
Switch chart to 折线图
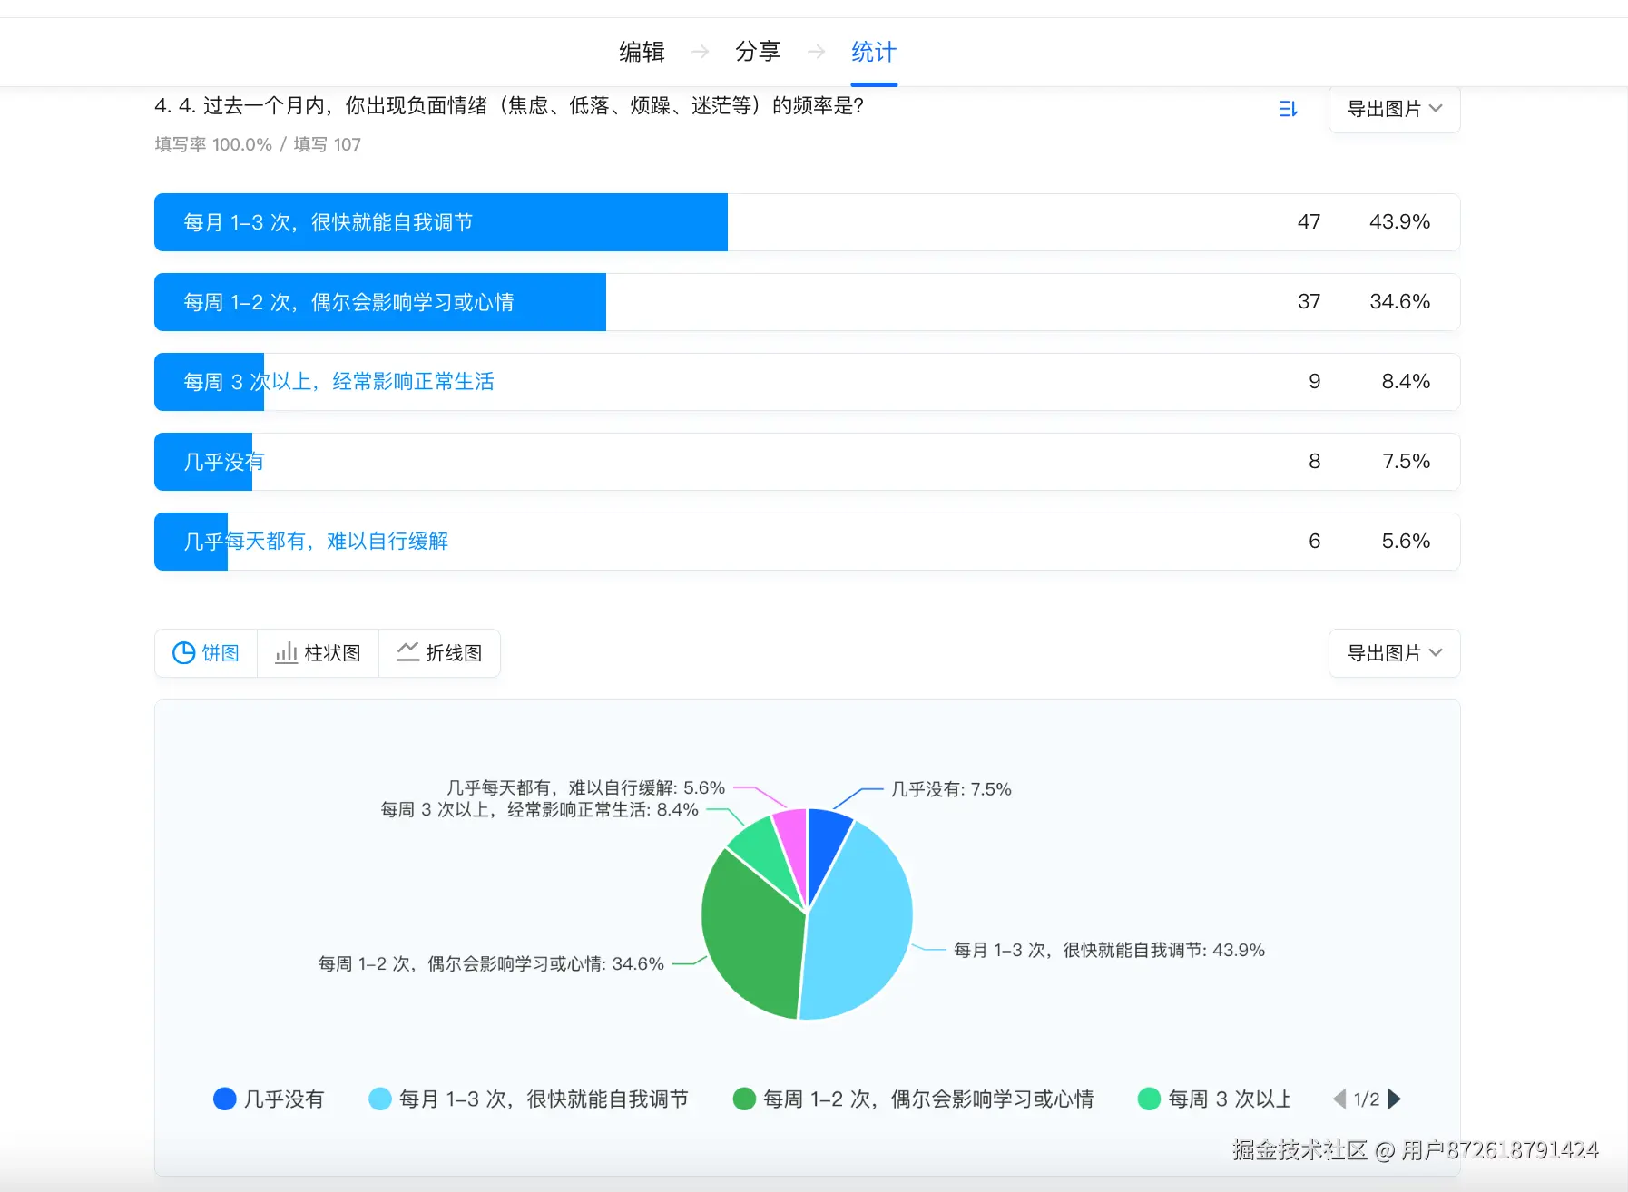point(440,653)
